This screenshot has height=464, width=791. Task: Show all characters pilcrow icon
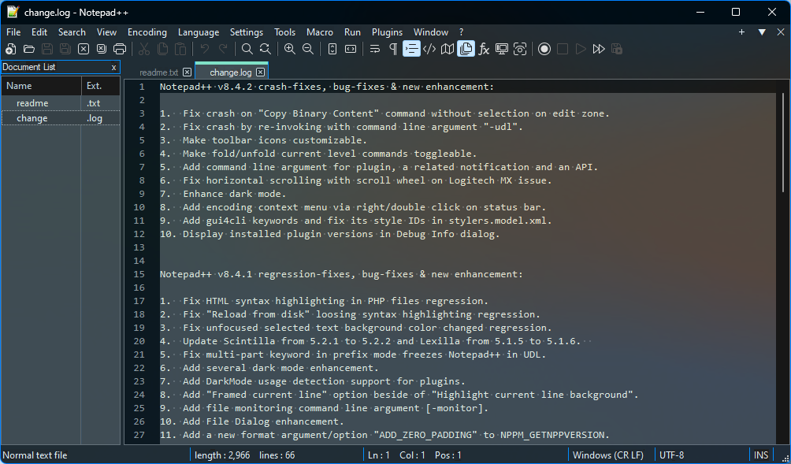point(393,49)
